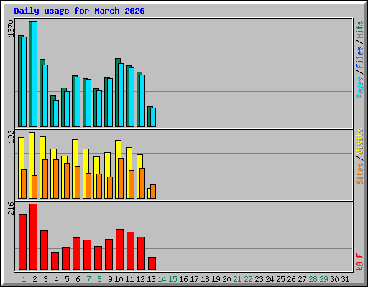Viewport: 368px width, 287px height.
Task: Select the 1370 axis maximum value
Action: [11, 29]
